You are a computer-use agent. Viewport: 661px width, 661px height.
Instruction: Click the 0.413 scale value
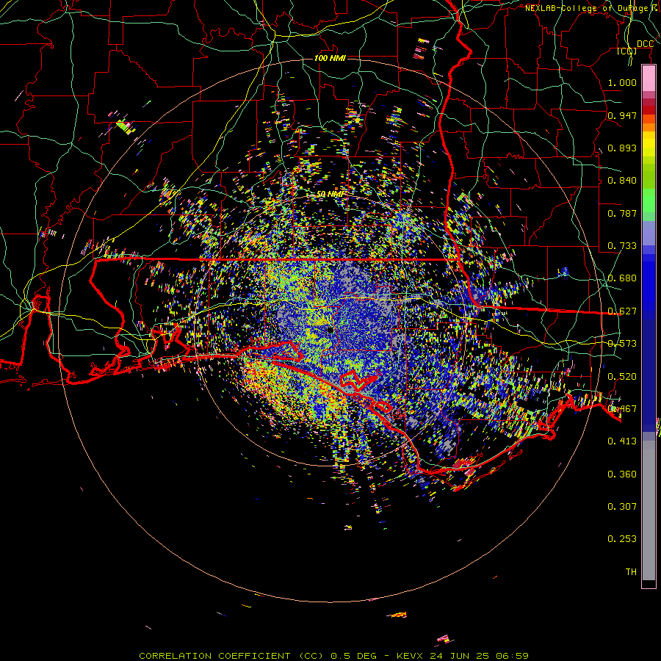coord(622,441)
